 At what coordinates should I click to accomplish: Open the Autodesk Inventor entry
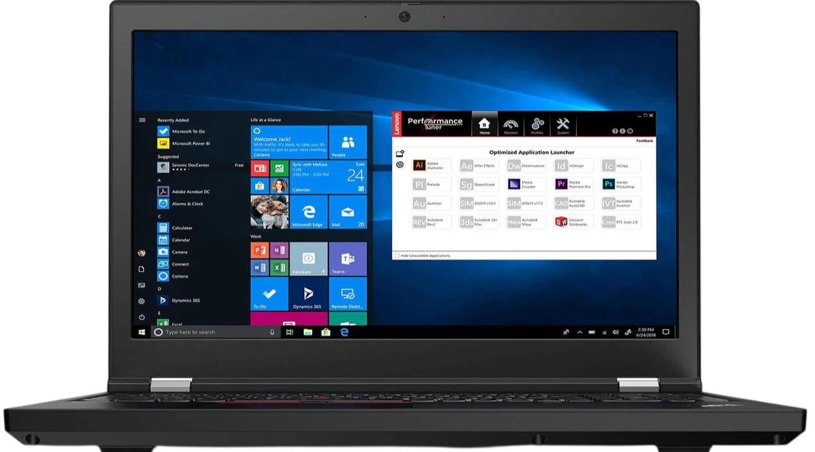pos(621,203)
